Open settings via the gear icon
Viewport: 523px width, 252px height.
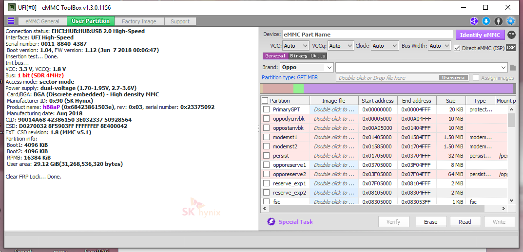(x=511, y=21)
